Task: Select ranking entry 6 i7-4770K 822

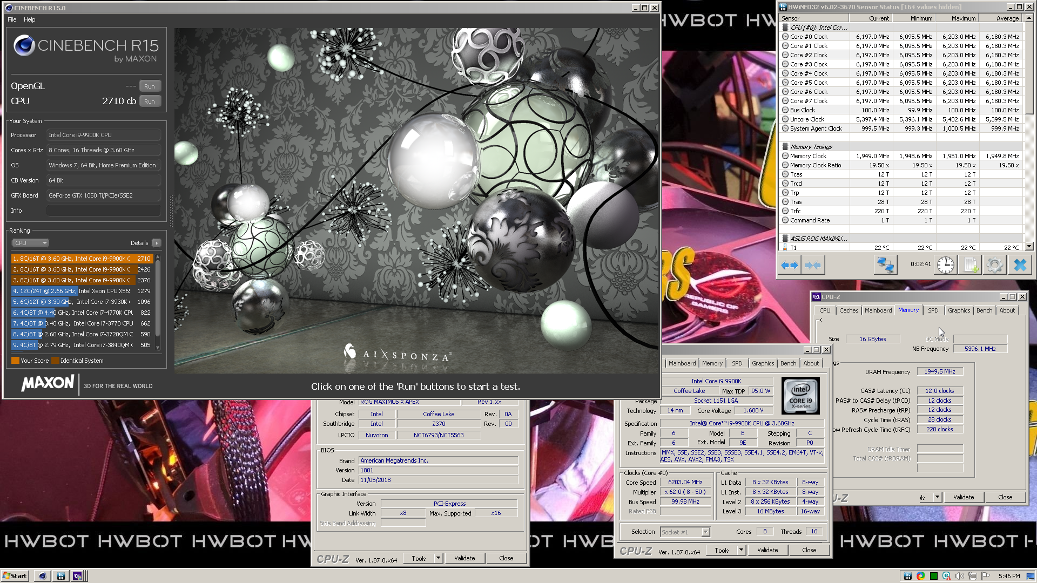Action: [x=82, y=313]
